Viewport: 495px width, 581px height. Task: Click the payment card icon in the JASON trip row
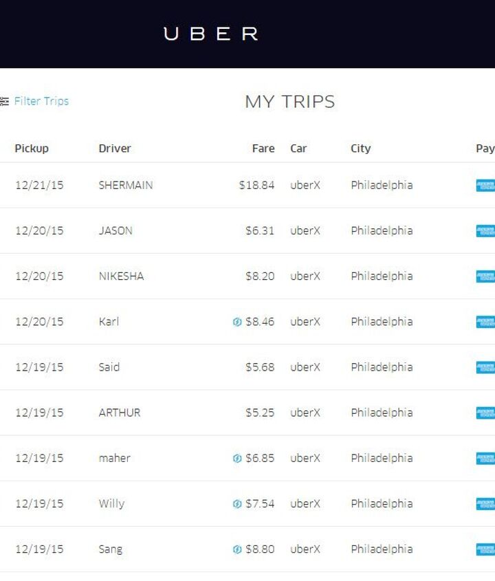pyautogui.click(x=485, y=231)
